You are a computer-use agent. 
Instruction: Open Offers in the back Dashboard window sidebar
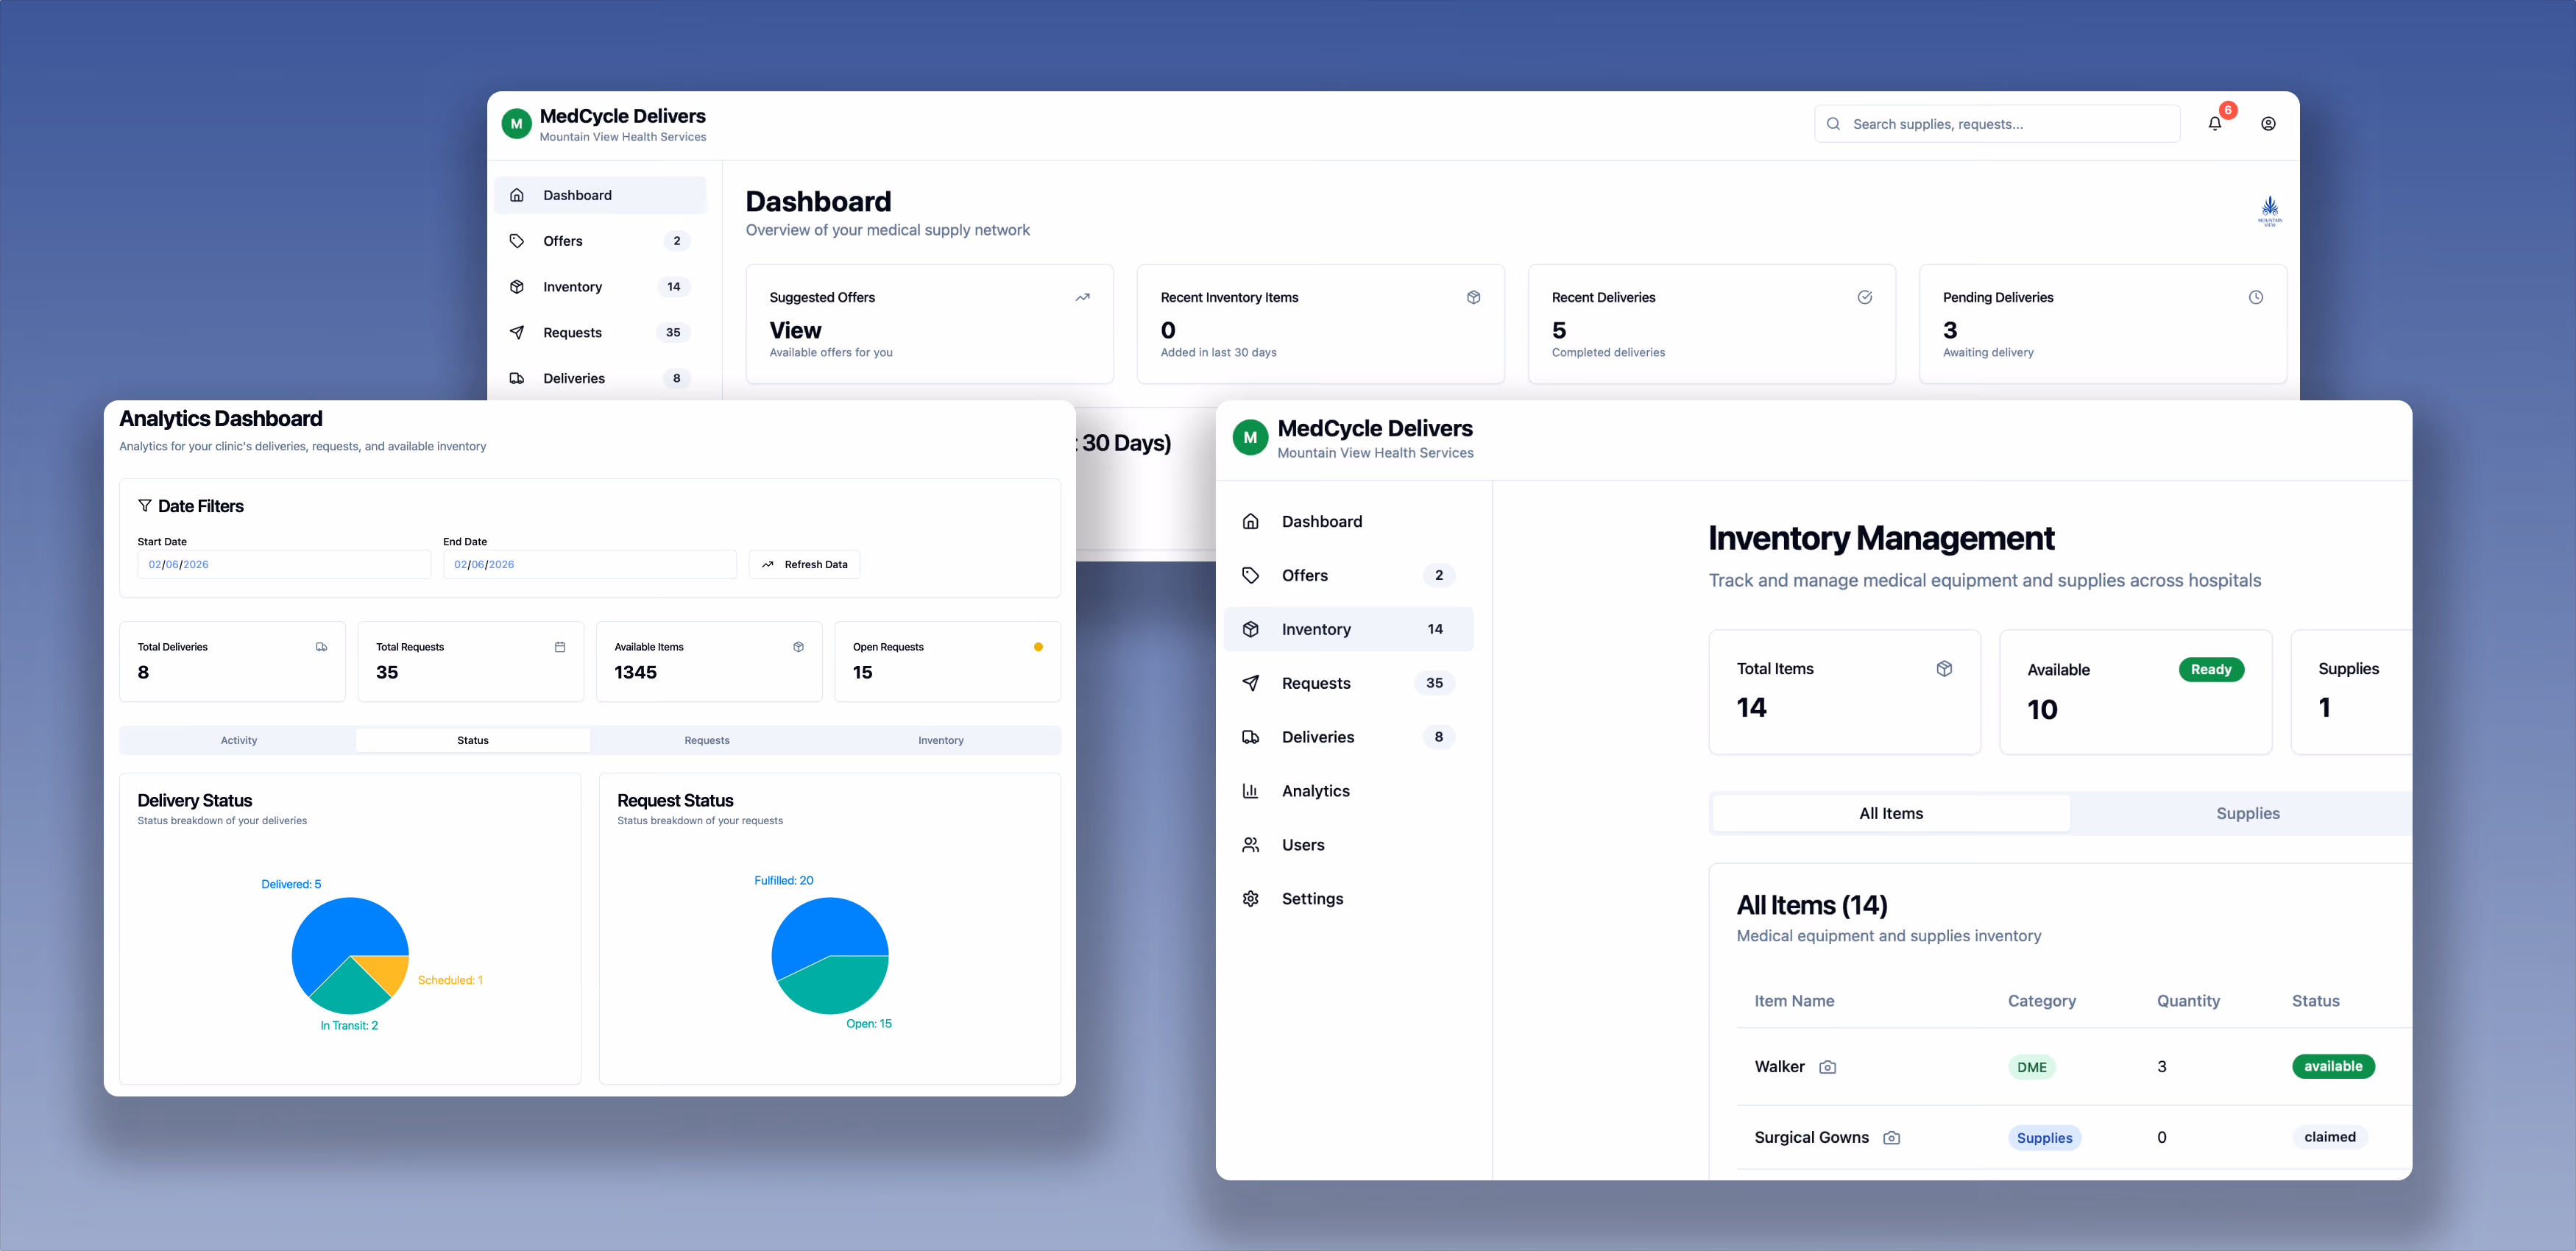(x=599, y=241)
